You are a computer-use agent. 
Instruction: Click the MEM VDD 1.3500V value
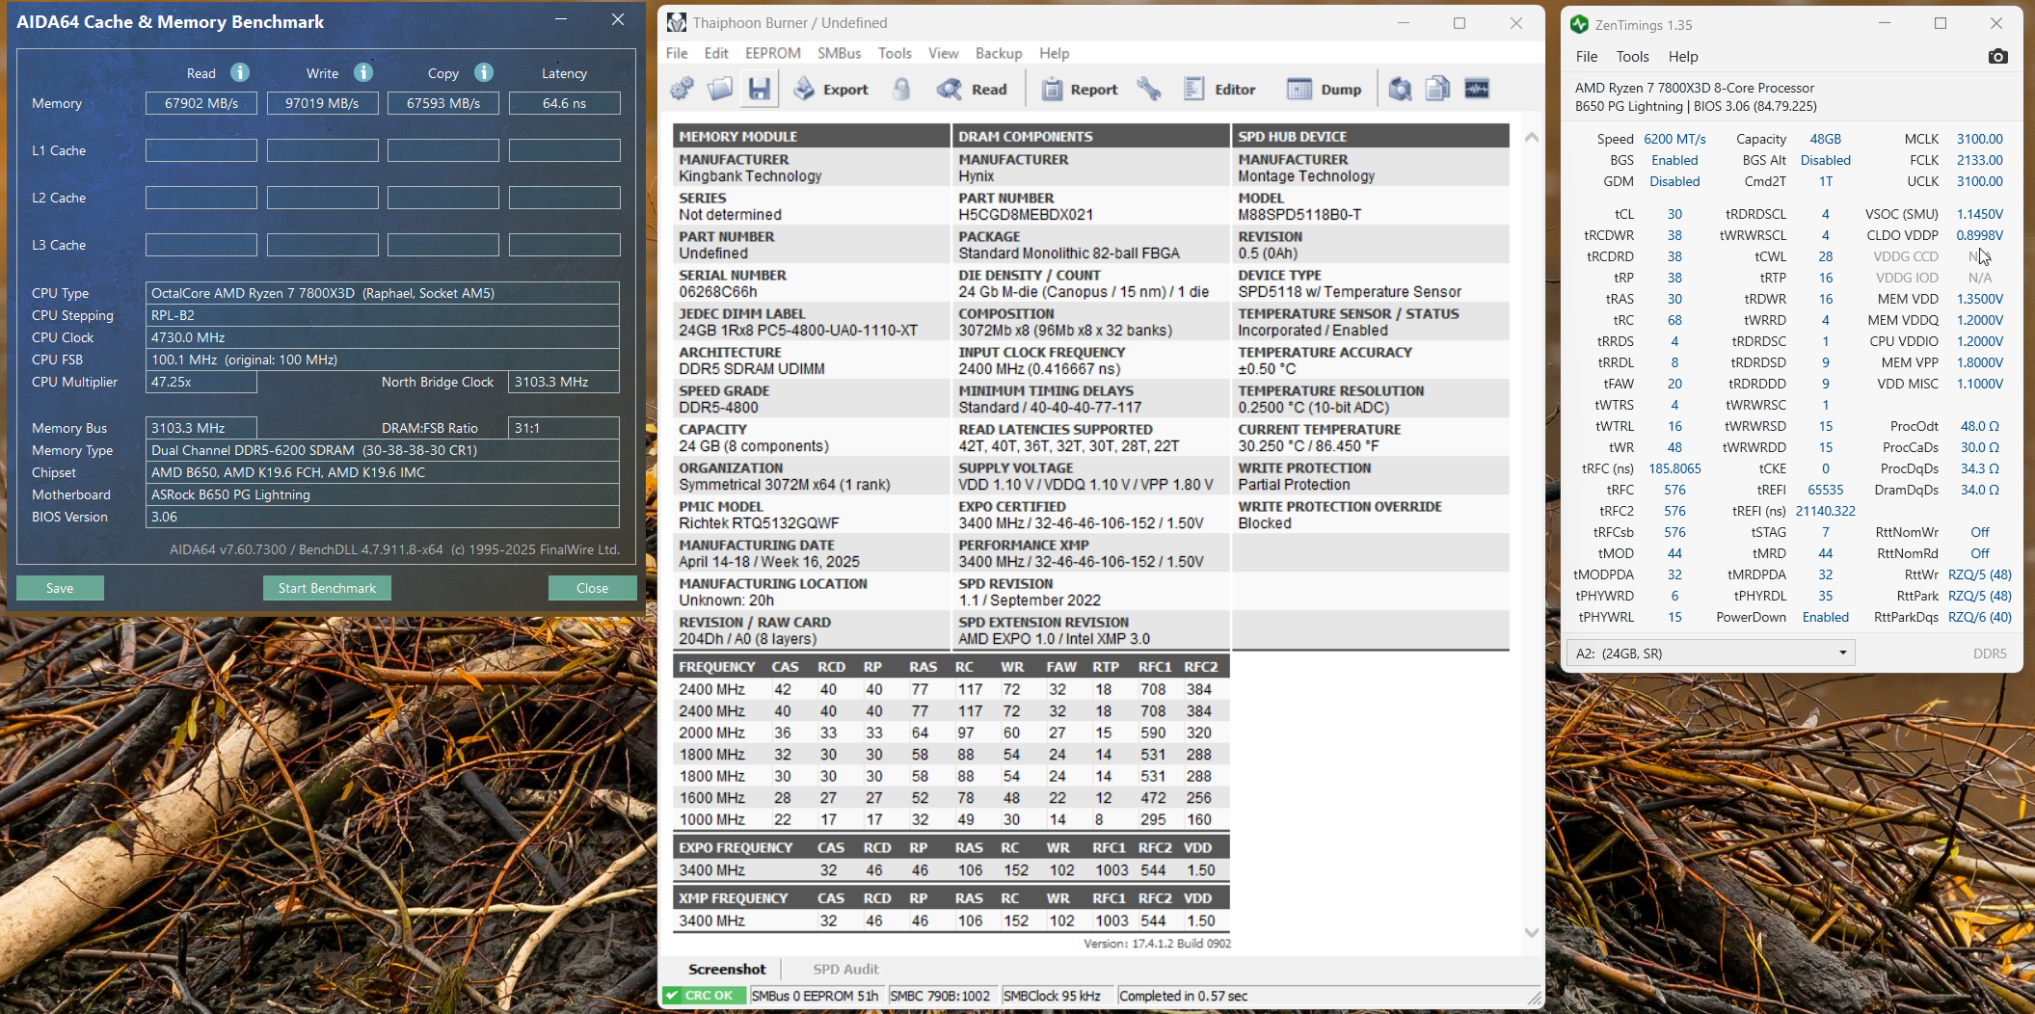1980,299
